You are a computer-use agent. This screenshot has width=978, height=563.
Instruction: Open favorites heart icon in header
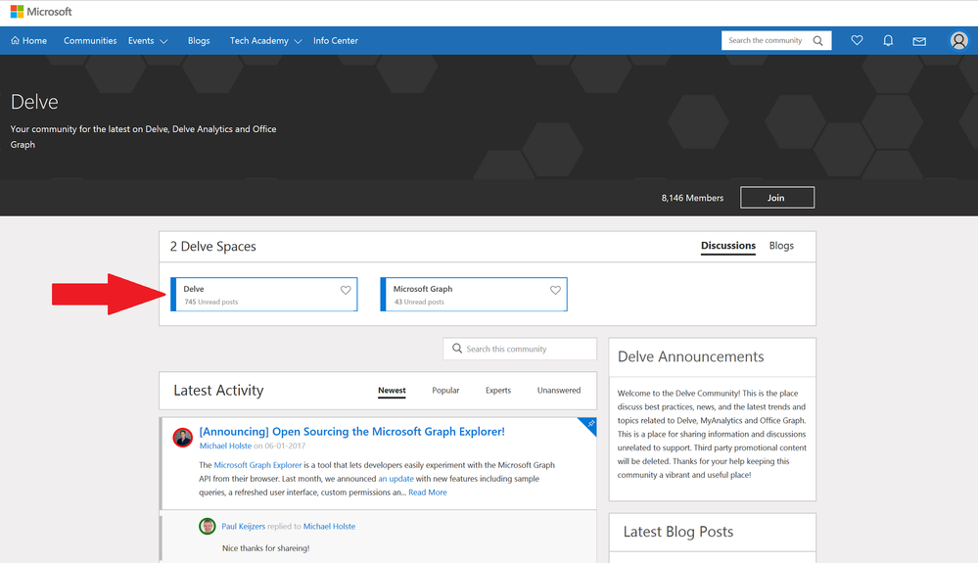coord(857,40)
